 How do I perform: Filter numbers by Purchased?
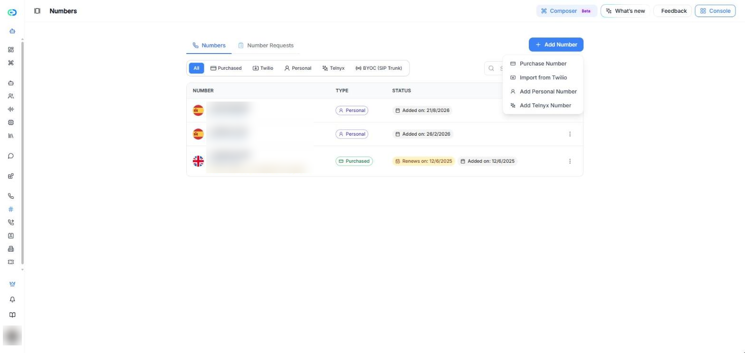[226, 68]
